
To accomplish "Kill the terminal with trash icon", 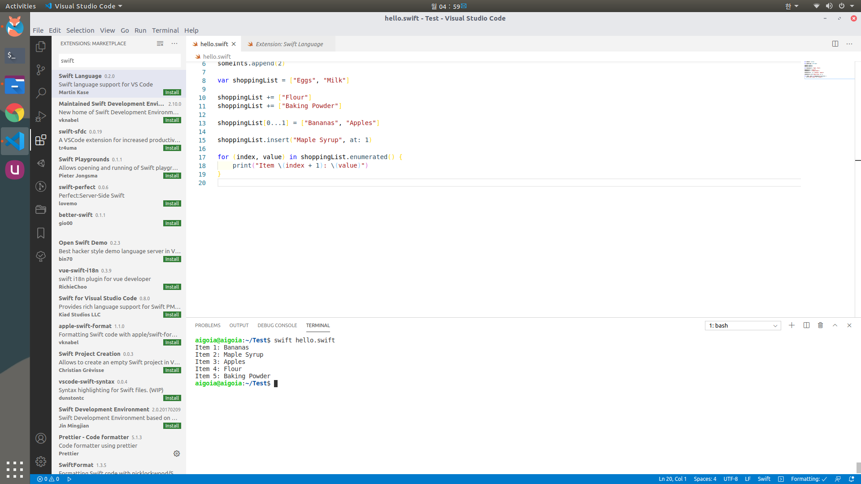I will coord(820,325).
